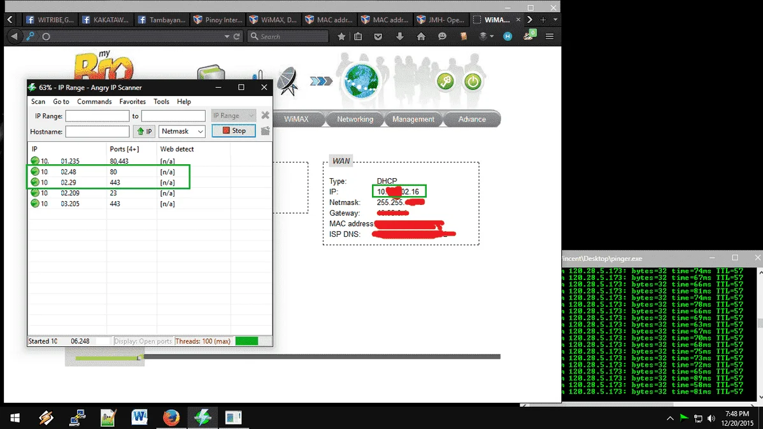The width and height of the screenshot is (763, 429).
Task: Select the scan row with port 80 only
Action: [x=150, y=172]
